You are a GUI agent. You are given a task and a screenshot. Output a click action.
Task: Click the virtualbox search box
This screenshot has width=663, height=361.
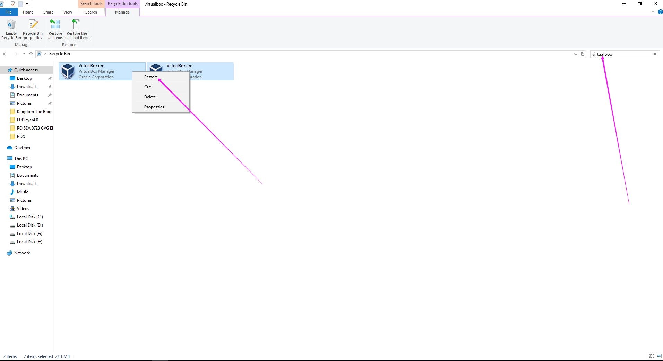pos(621,54)
